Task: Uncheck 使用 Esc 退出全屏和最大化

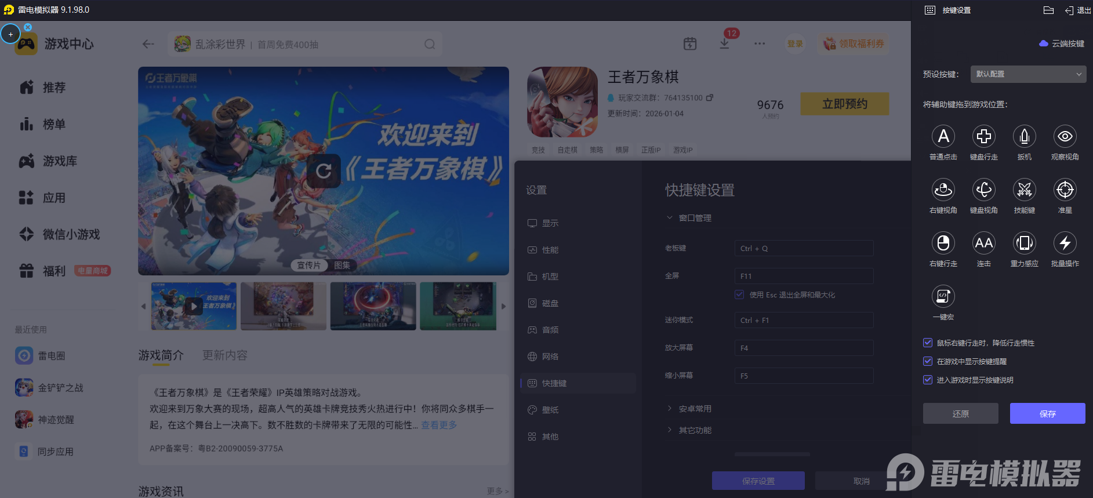Action: [x=739, y=295]
